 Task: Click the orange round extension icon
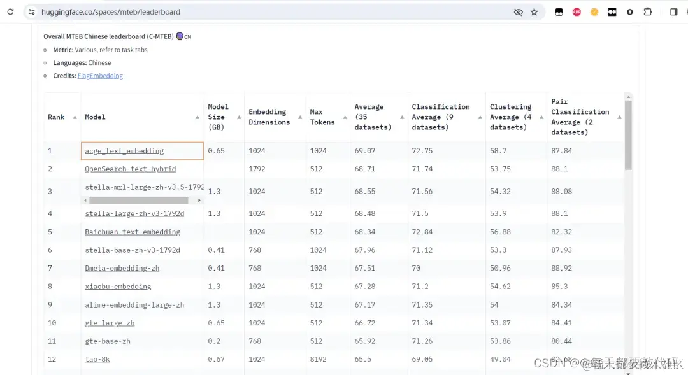point(594,12)
